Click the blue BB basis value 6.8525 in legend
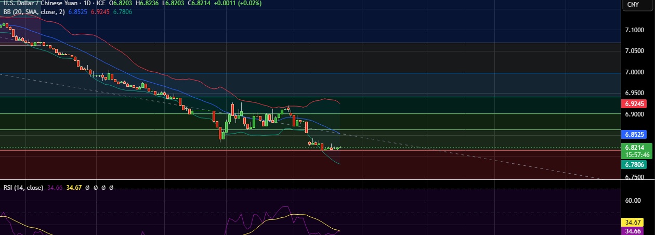Screen dimensions: 655x235 pos(78,11)
